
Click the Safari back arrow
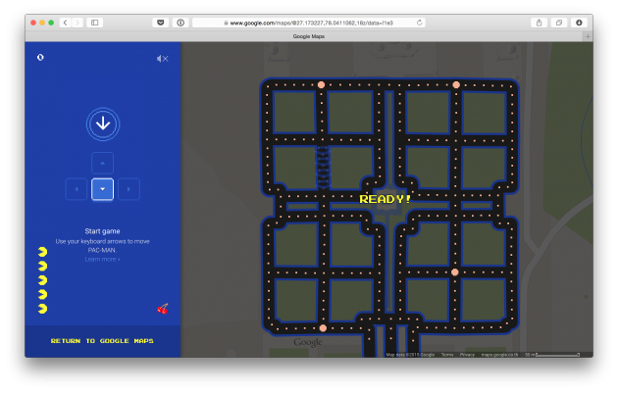[65, 22]
